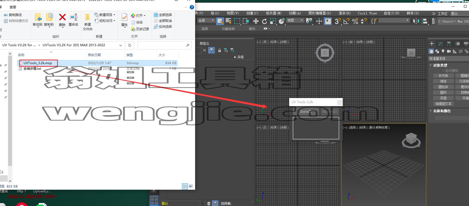Click 球体 sphere creation button
The width and height of the screenshot is (469, 206).
click(x=443, y=81)
